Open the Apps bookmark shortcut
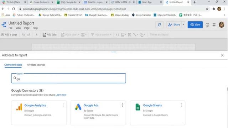228x128 pixels. coord(6,15)
